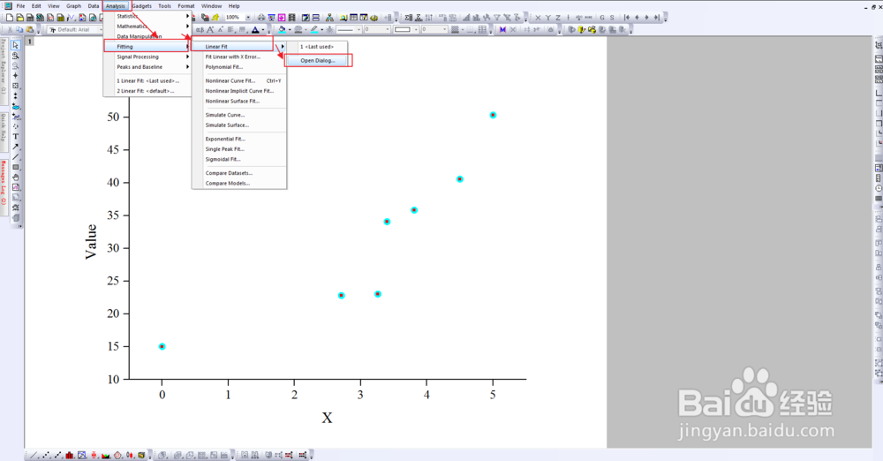883x461 pixels.
Task: Click the blue M Mask icon
Action: click(502, 29)
